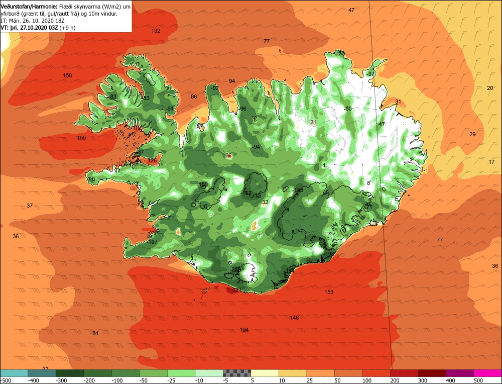Pick the legend swatch between 200 and 300

[404, 373]
